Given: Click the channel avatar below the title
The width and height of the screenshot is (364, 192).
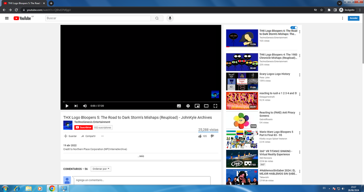Looking at the screenshot, I should coord(68,125).
